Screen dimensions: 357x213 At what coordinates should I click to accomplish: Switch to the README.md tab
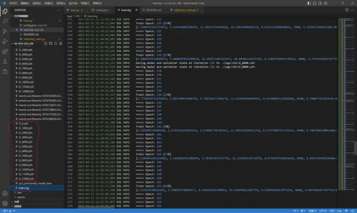154,10
